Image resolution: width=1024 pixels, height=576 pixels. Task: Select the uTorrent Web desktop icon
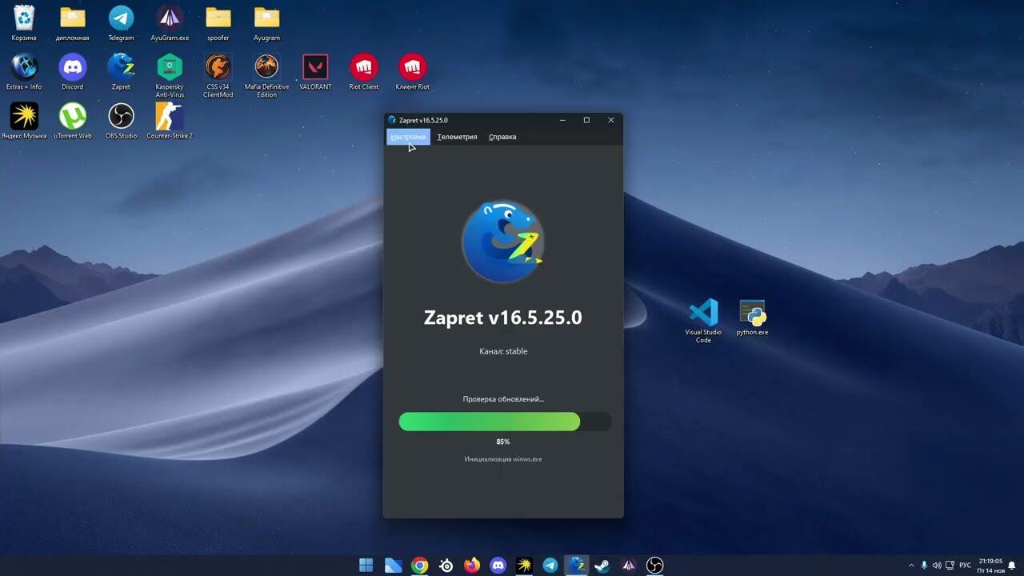click(x=73, y=117)
